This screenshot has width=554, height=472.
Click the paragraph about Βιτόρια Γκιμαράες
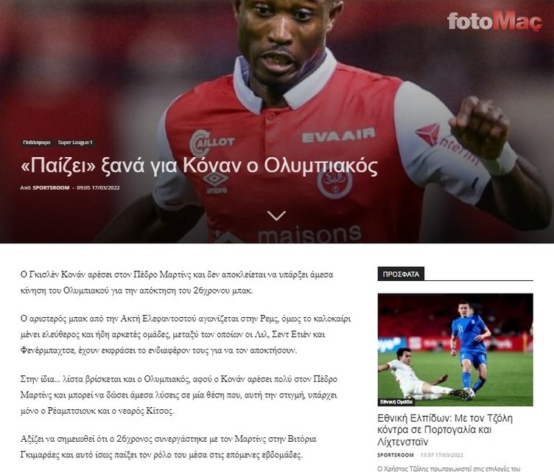(169, 447)
